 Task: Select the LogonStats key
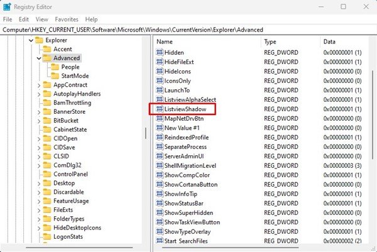tap(68, 237)
